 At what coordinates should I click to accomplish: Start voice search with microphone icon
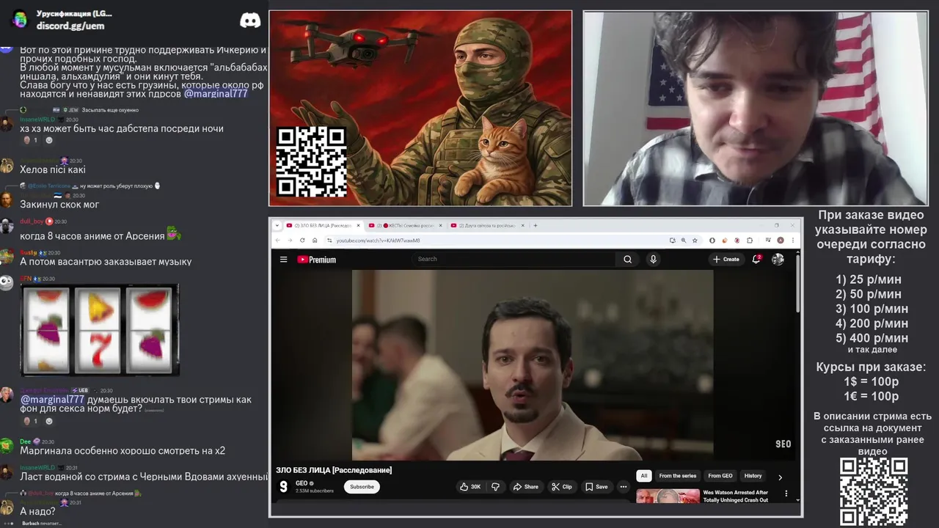(x=653, y=259)
